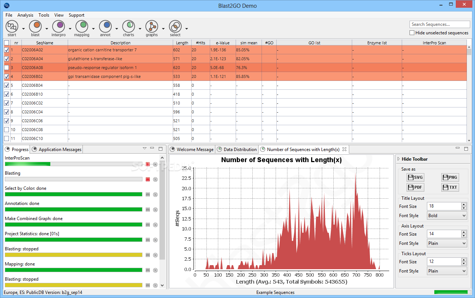
Task: Uncheck sequence row 2 C02006A04
Action: click(x=7, y=59)
